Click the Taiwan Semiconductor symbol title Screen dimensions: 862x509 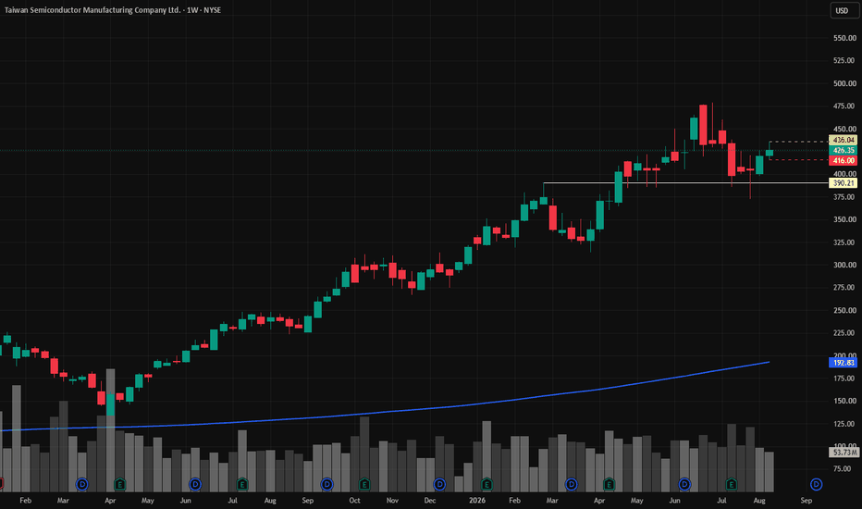[113, 10]
